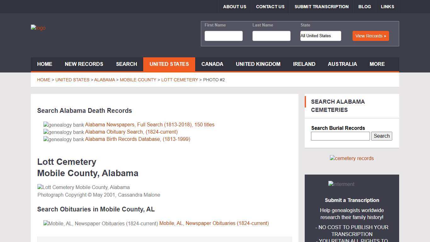Open Alabama Birth Records Database link
This screenshot has width=430, height=242.
pyautogui.click(x=138, y=139)
